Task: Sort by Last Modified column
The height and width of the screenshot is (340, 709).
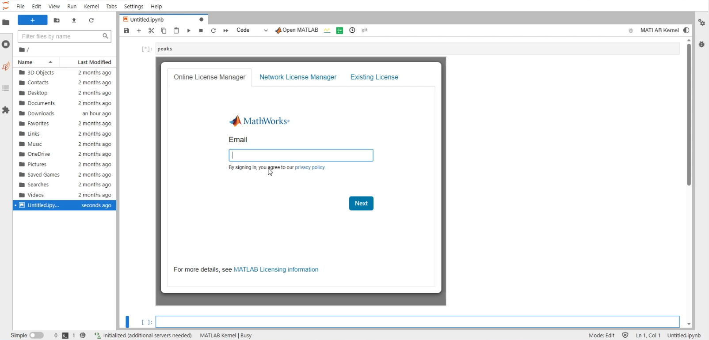Action: pyautogui.click(x=88, y=62)
